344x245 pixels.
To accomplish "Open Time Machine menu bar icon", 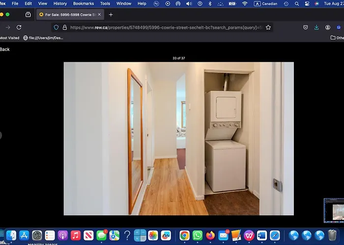I will (286, 4).
